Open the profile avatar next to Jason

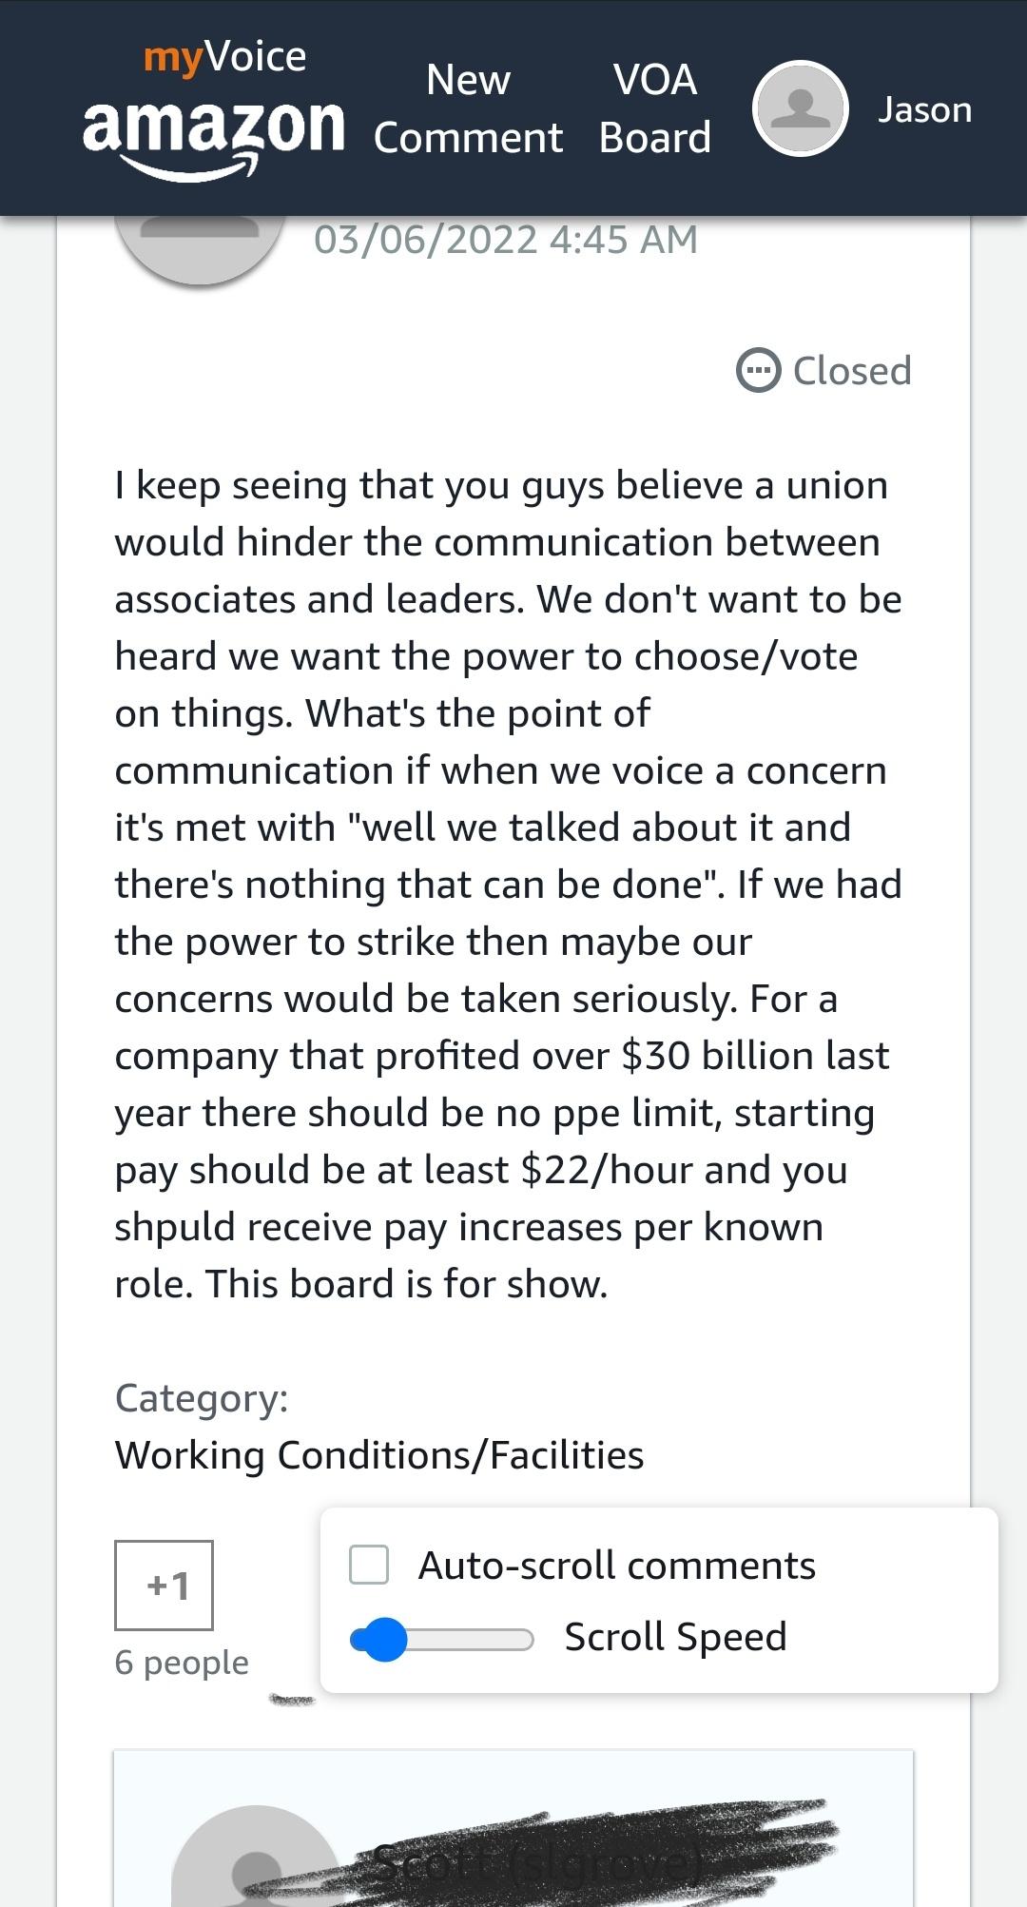coord(800,108)
